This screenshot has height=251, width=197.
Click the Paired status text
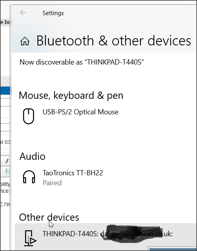52,183
